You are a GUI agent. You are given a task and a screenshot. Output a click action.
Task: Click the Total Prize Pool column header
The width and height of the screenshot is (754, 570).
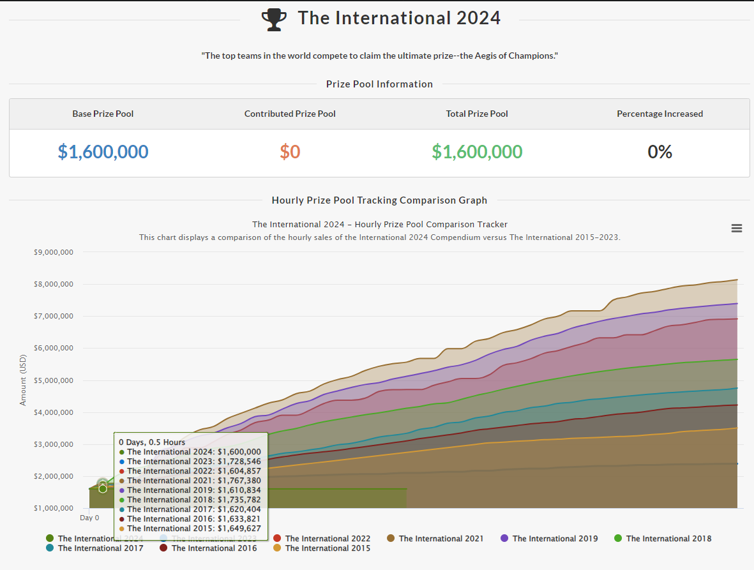click(x=477, y=114)
